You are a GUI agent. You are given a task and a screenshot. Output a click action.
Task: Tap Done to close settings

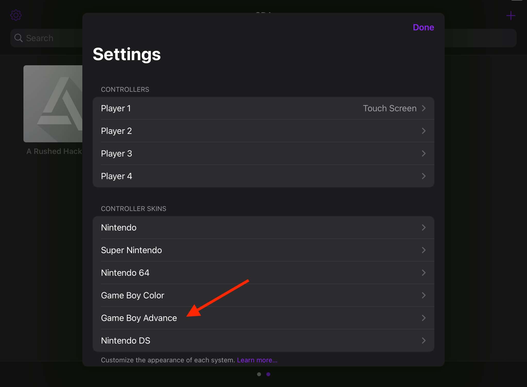[x=423, y=27]
